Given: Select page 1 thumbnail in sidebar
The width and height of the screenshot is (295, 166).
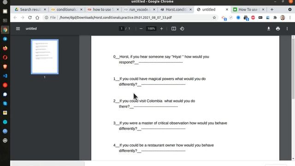Looking at the screenshot, I should click(x=45, y=57).
